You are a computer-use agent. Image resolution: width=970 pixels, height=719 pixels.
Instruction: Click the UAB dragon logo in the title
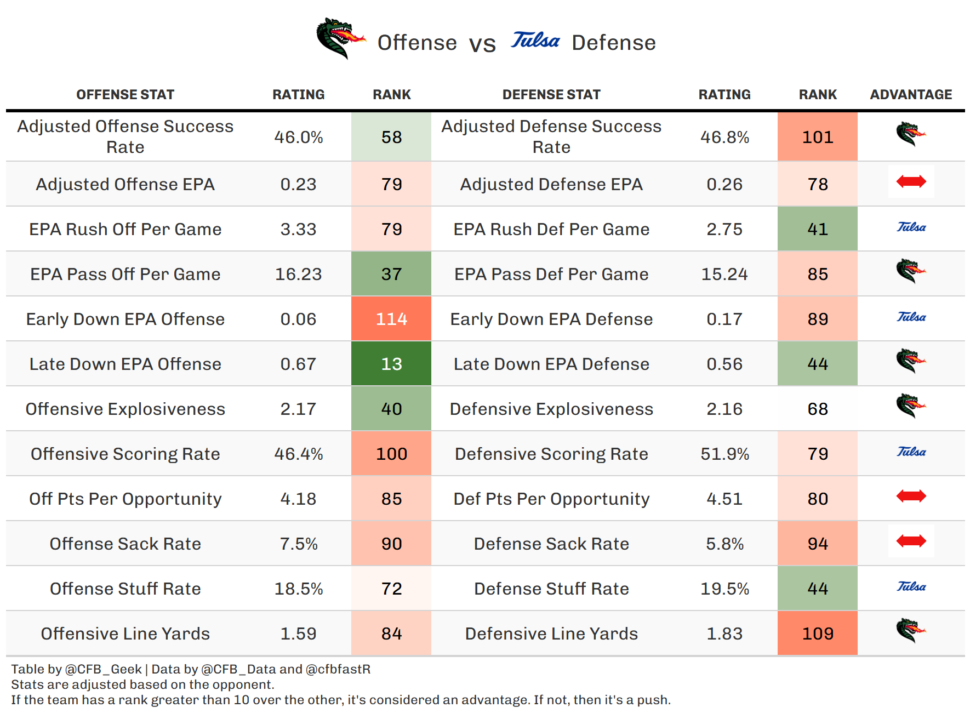(x=340, y=38)
